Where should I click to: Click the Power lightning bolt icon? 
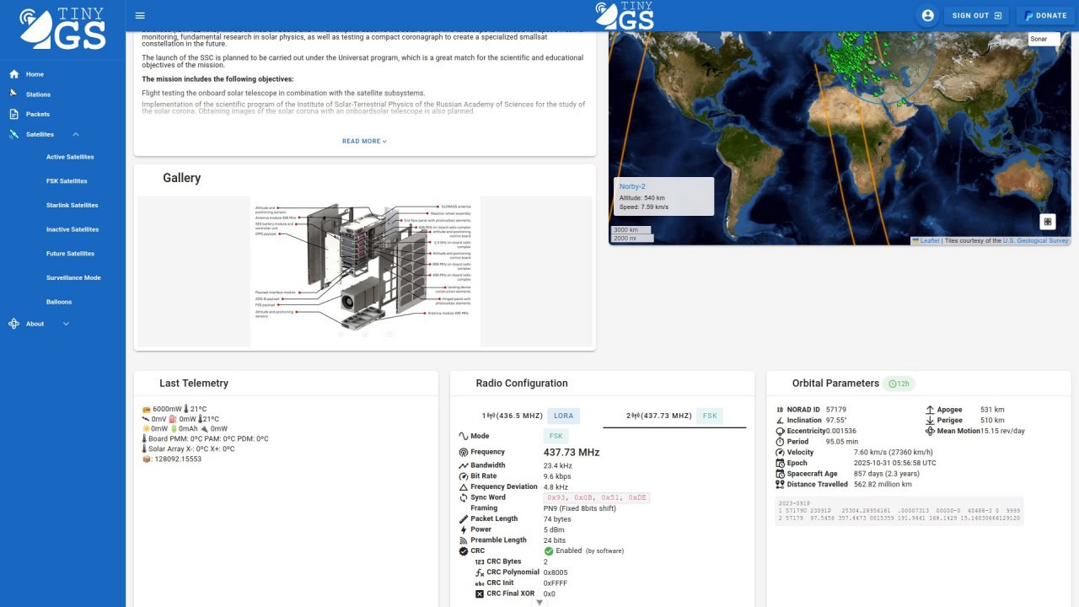pos(463,529)
